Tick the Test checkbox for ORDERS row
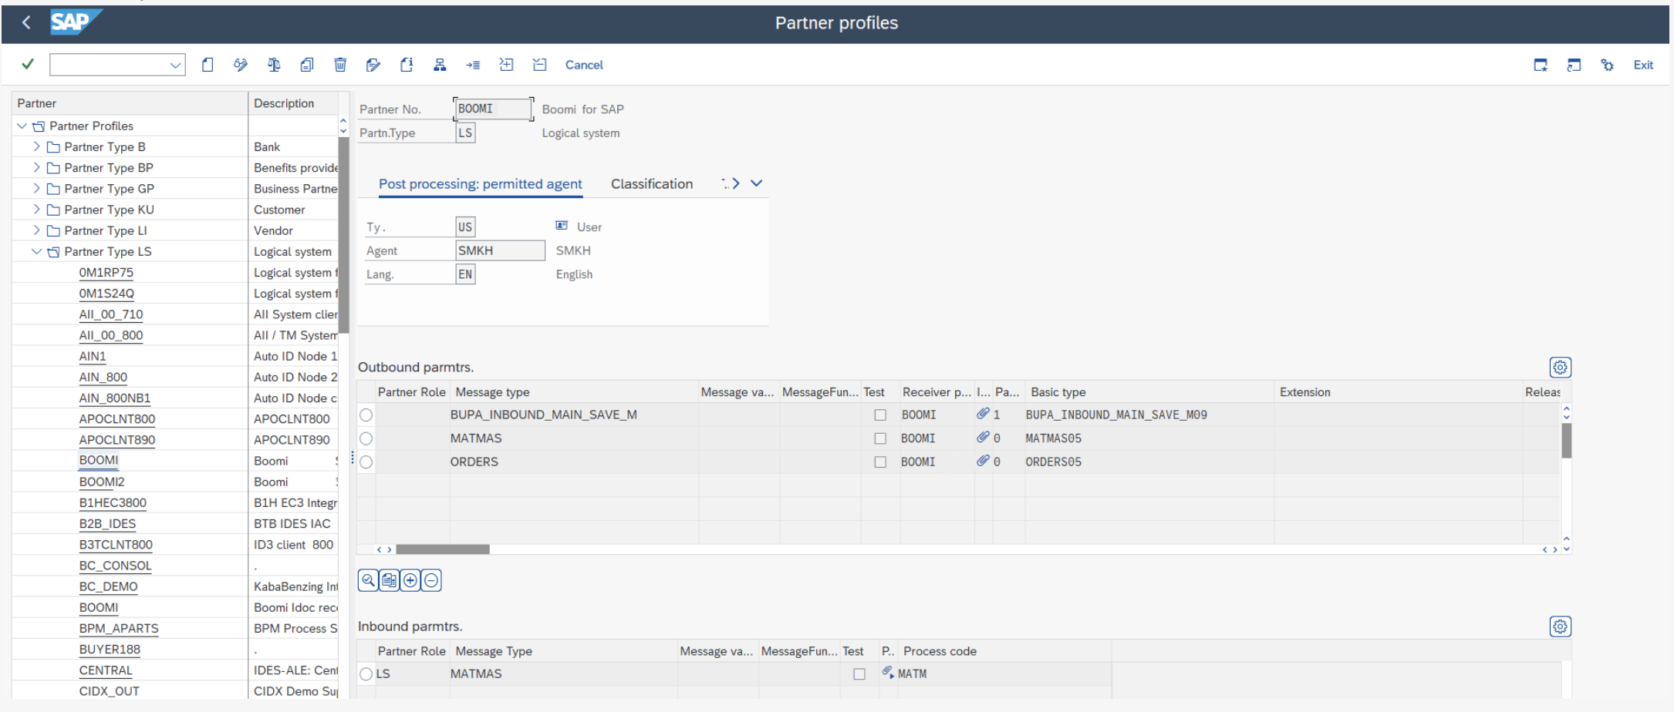The height and width of the screenshot is (712, 1674). tap(880, 462)
